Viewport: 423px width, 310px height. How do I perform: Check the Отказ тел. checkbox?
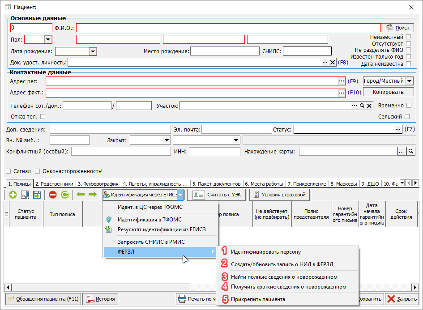pos(43,117)
